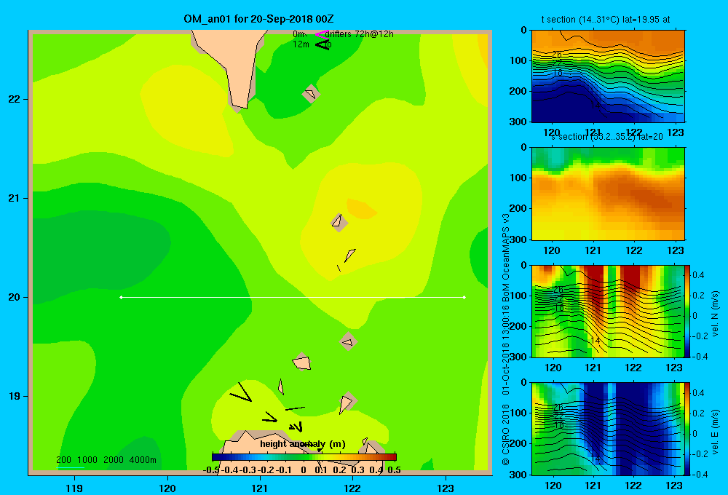
Task: Open the temperature section panel
Action: click(608, 76)
